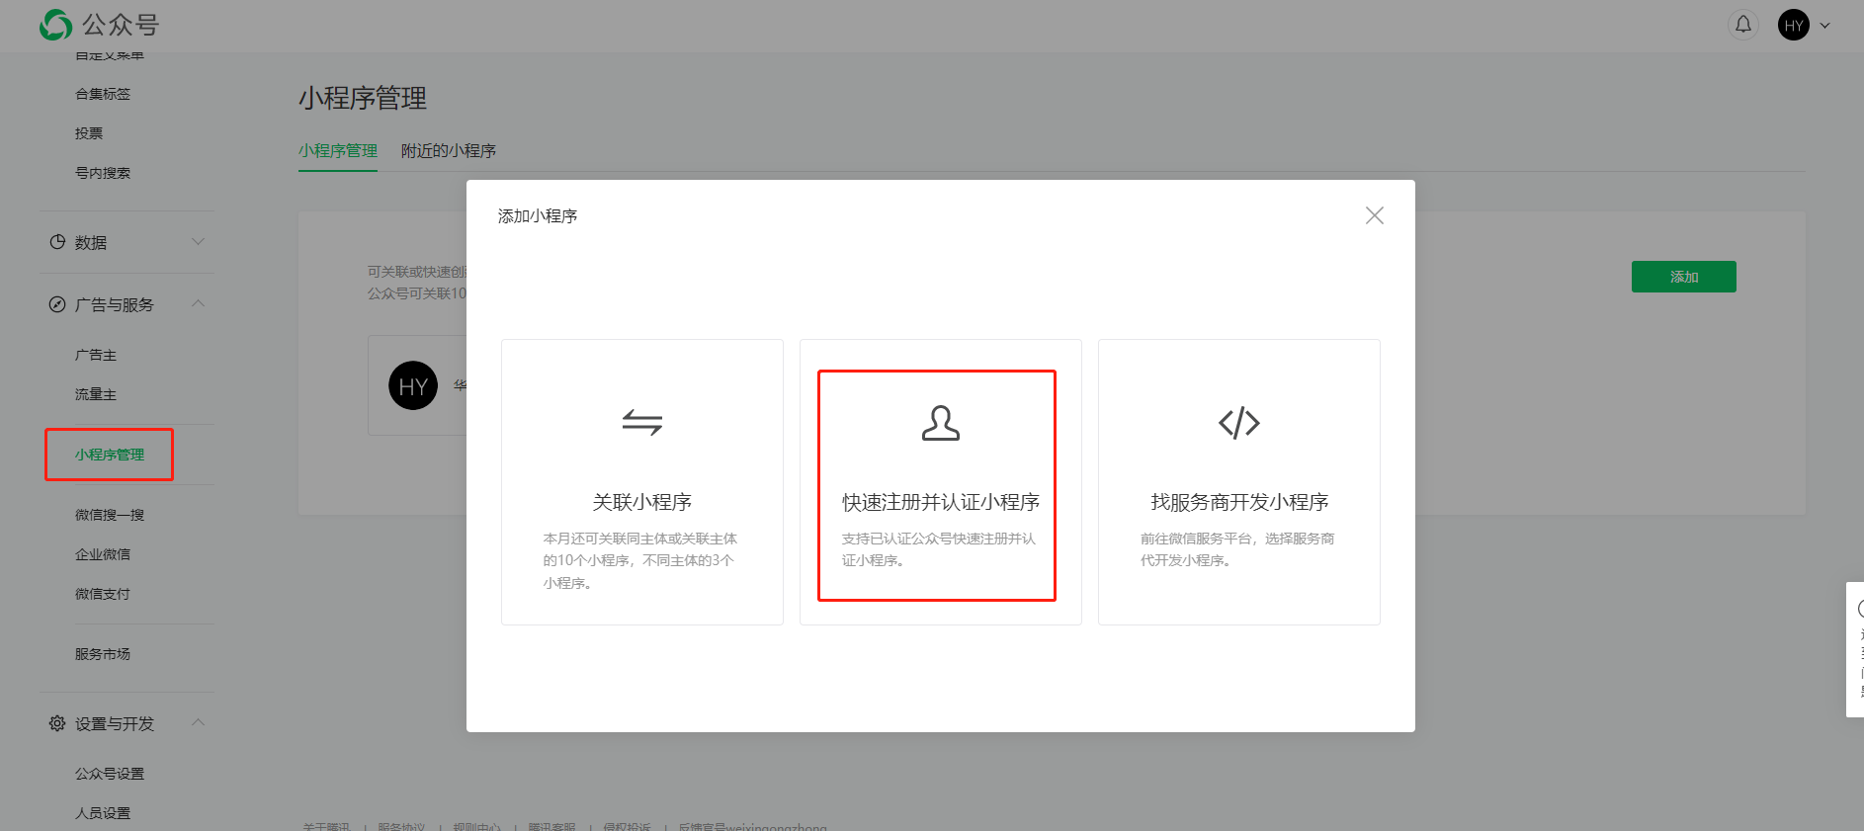The height and width of the screenshot is (831, 1864).
Task: Open 企业微信 in the sidebar
Action: [x=103, y=554]
